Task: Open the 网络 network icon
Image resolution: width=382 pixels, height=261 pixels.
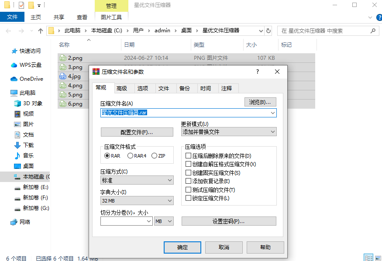Action: (x=14, y=222)
